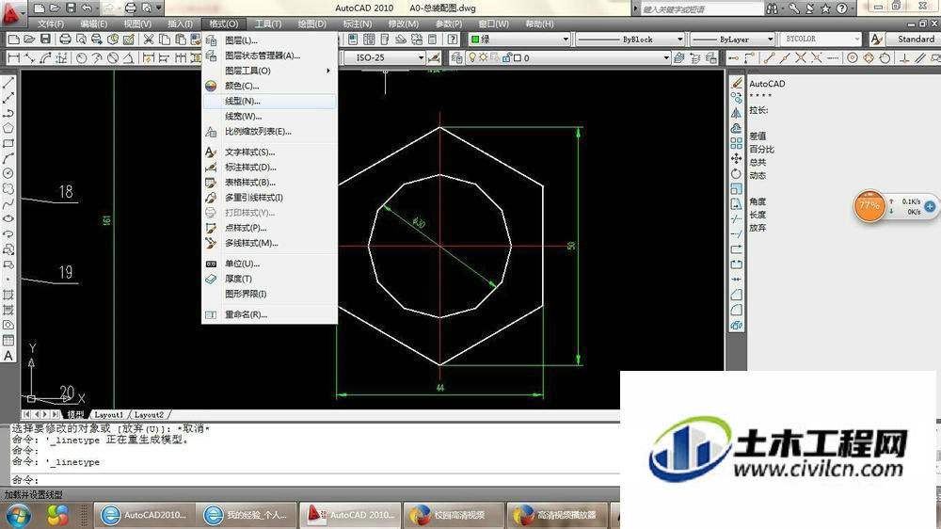
Task: Choose 文字样式(S)... from Format menu
Action: [269, 152]
